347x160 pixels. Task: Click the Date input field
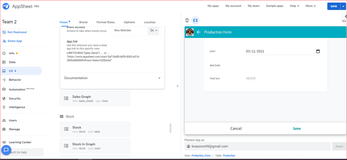tap(283, 51)
